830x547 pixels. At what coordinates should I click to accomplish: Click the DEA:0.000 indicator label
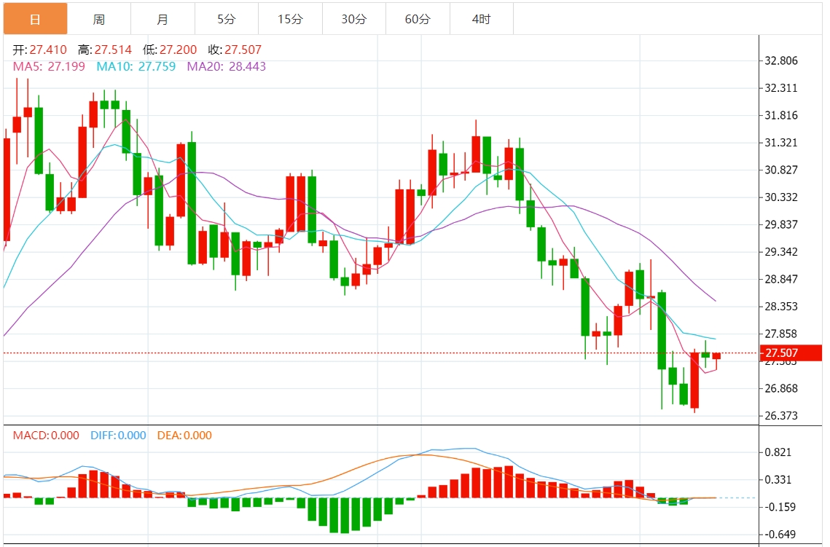click(184, 436)
